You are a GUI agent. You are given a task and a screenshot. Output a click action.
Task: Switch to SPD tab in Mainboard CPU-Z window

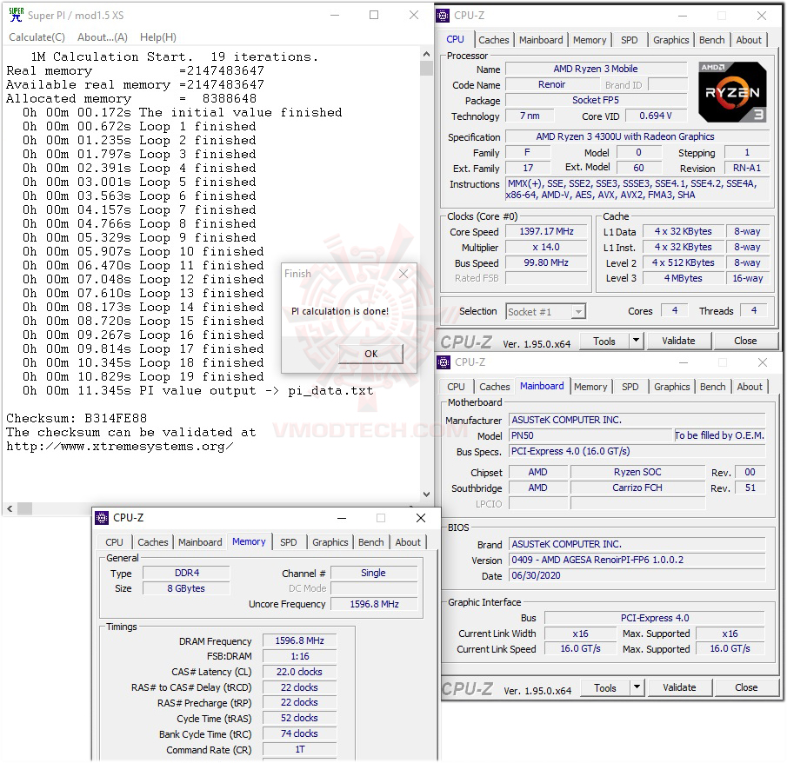click(630, 387)
